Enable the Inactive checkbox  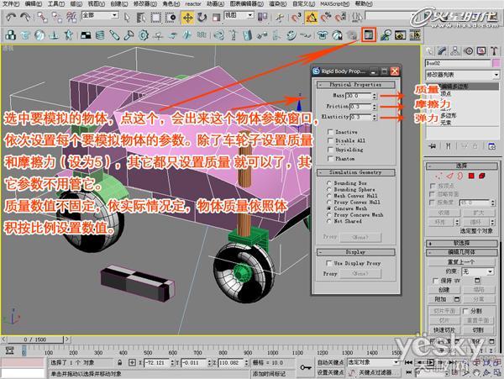point(330,132)
